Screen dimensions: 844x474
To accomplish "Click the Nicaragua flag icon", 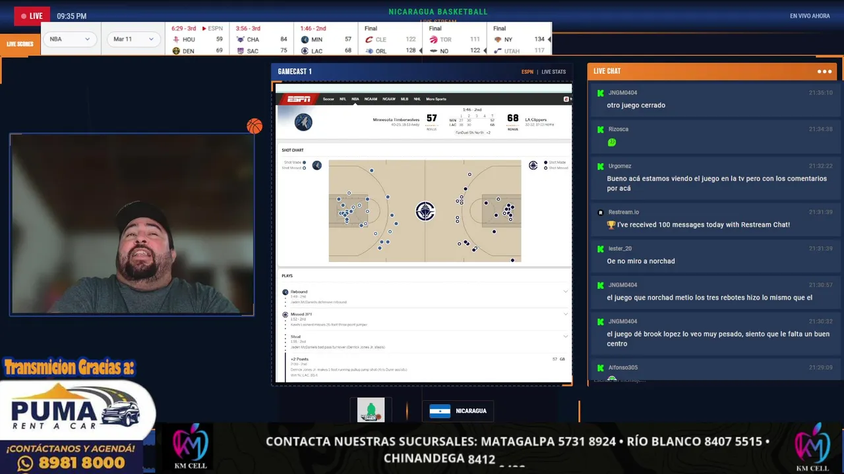I will pyautogui.click(x=440, y=411).
